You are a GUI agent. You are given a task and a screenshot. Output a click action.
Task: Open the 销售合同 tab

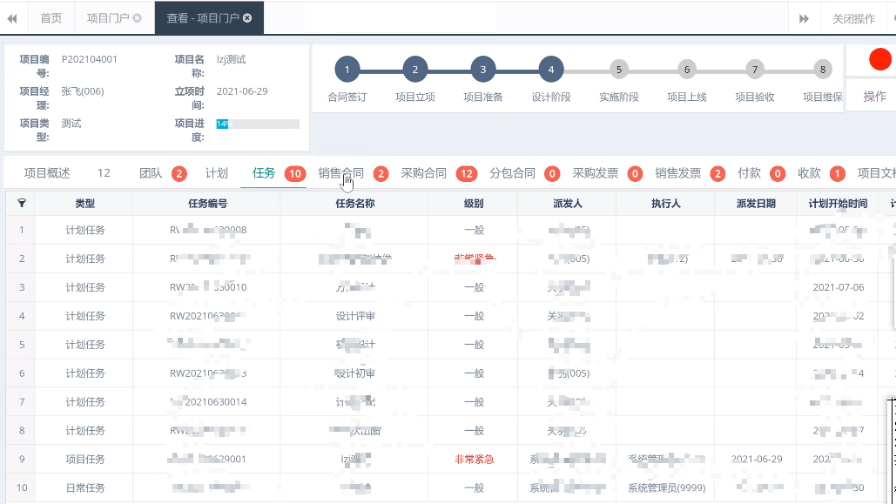(x=341, y=173)
